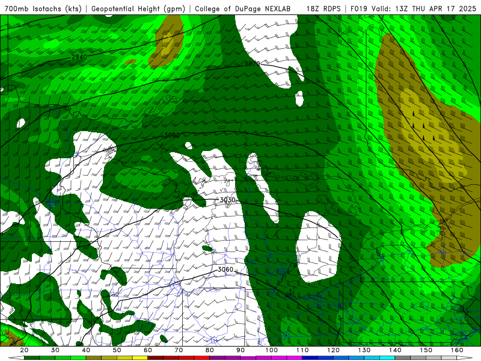This screenshot has width=481, height=361.
Task: Click the 3060 height contour label
Action: 225,270
